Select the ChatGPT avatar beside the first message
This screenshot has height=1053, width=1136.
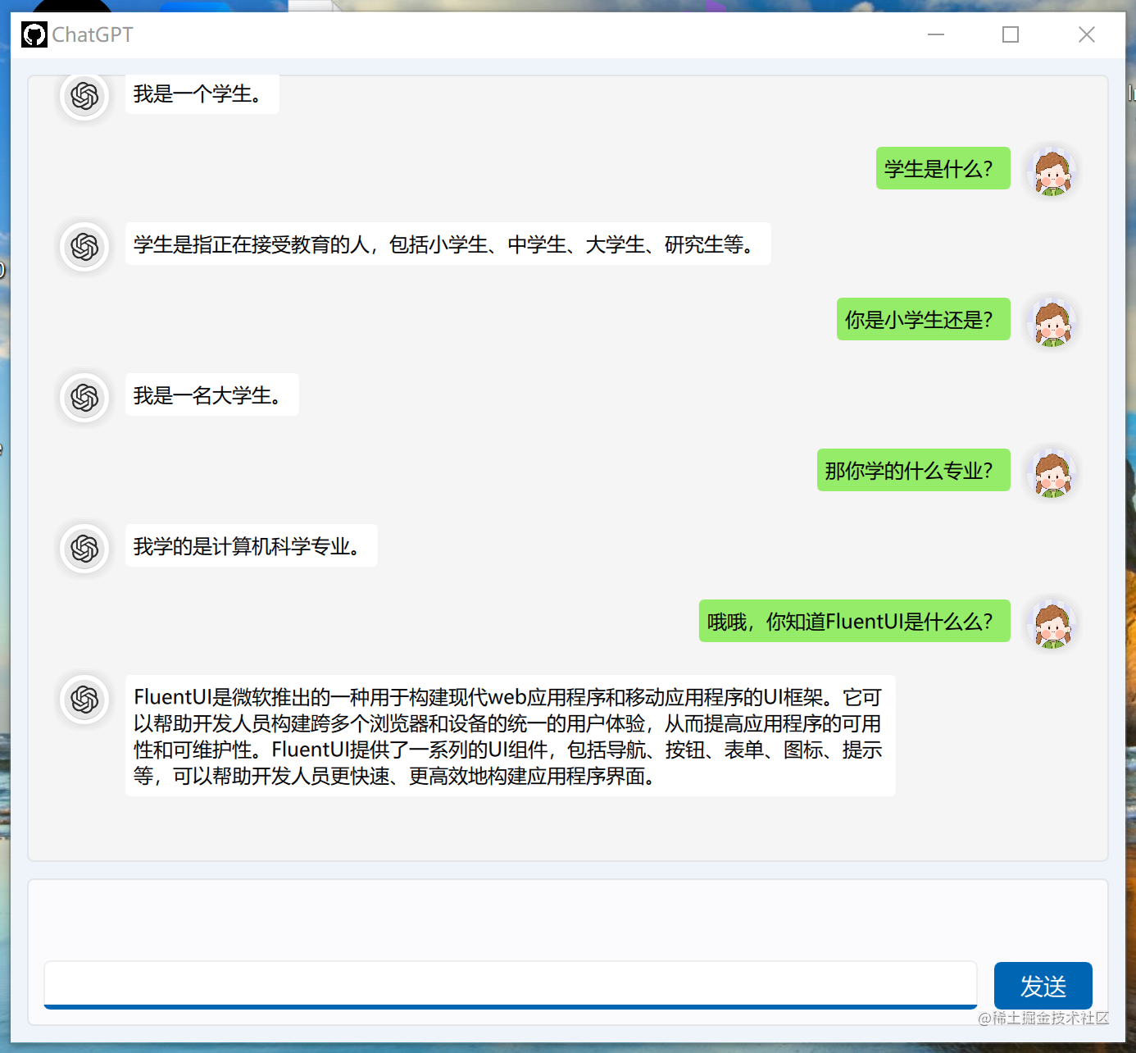(84, 96)
